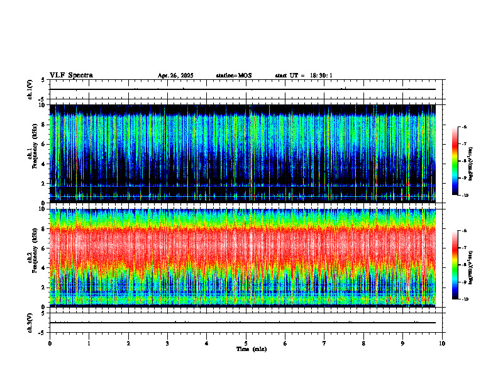Viewport: 498px width, 385px height.
Task: Click the "5" tick on the time axis
Action: pyautogui.click(x=246, y=343)
